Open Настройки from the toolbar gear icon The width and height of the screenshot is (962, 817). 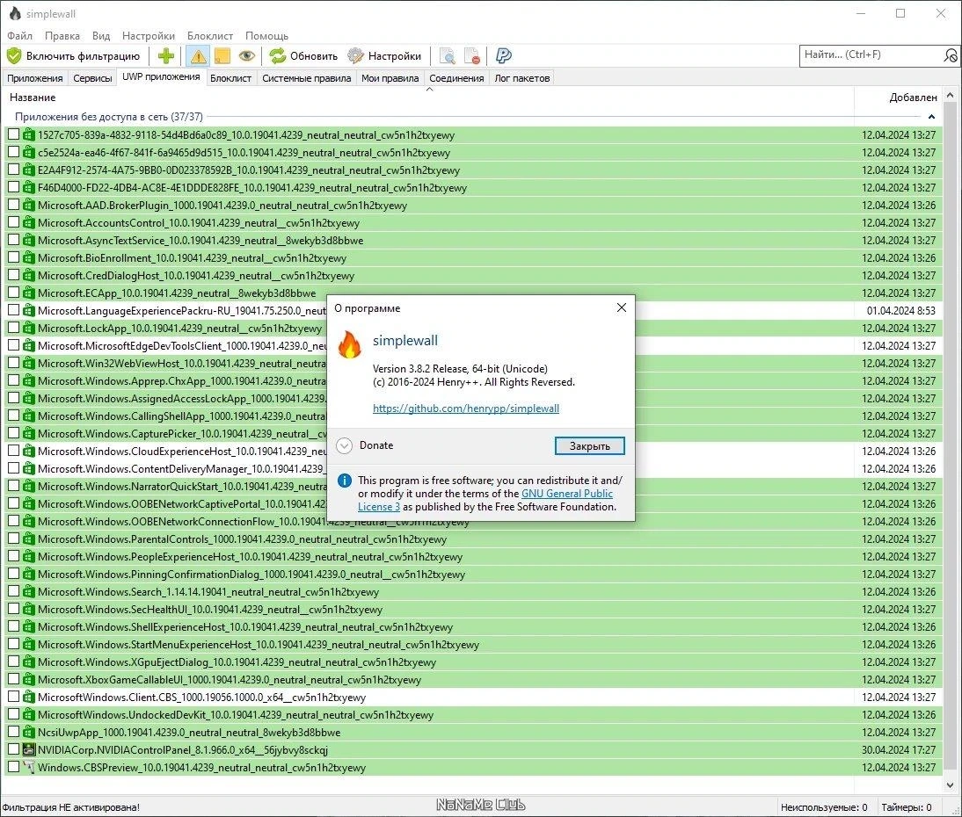click(384, 56)
